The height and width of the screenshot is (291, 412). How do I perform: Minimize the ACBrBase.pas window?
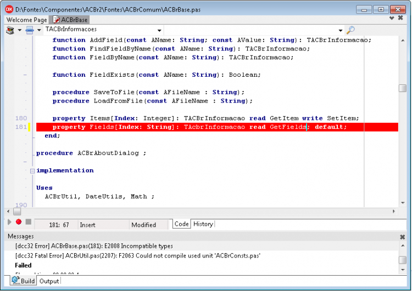364,10
